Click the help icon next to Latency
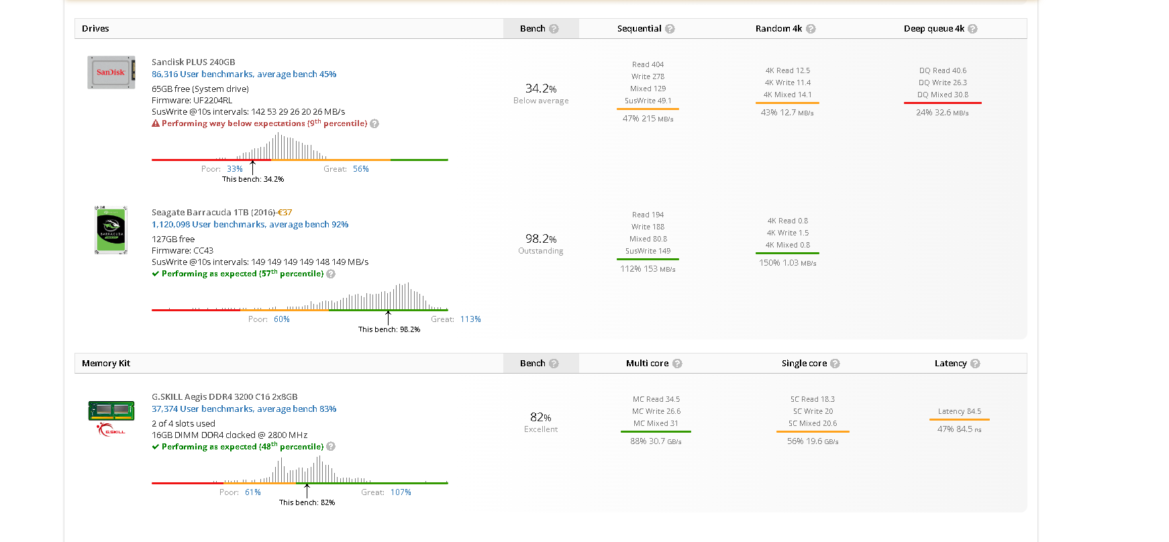Image resolution: width=1169 pixels, height=542 pixels. click(x=975, y=364)
